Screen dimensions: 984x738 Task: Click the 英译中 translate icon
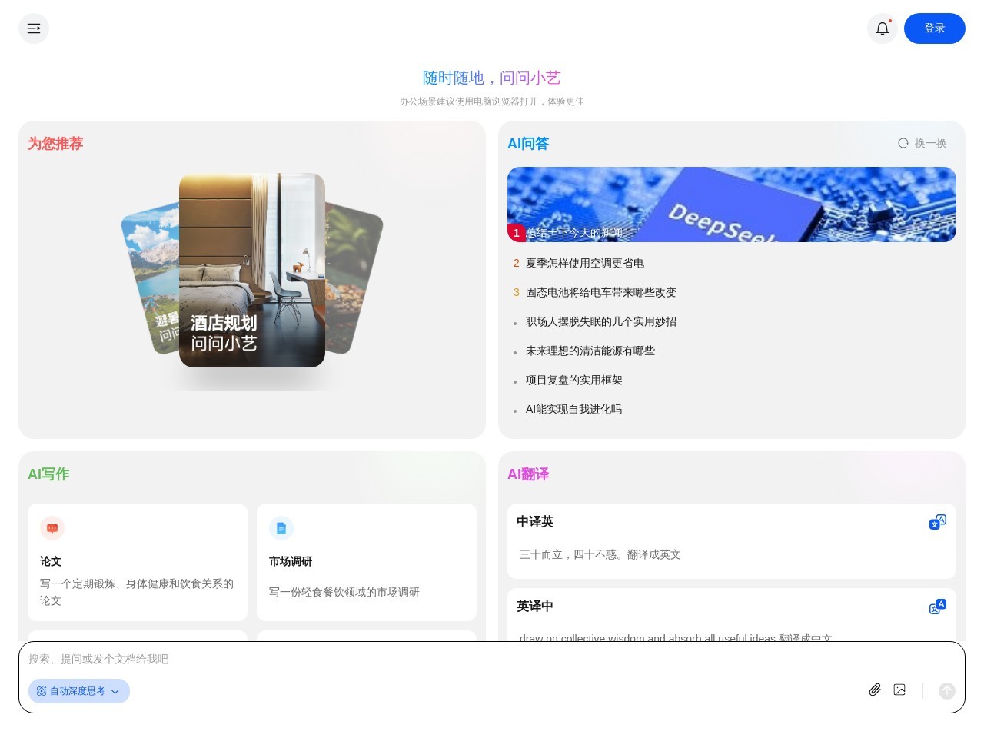(x=937, y=607)
